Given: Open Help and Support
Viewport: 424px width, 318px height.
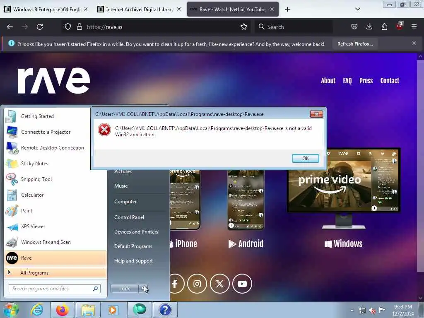Looking at the screenshot, I should click(x=133, y=261).
